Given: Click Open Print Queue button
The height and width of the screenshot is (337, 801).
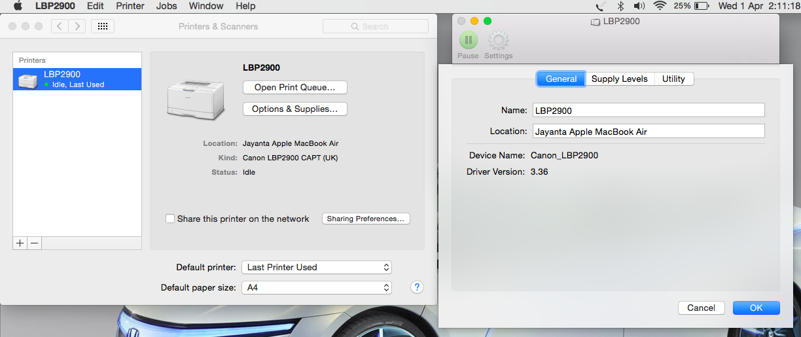Looking at the screenshot, I should click(x=295, y=87).
